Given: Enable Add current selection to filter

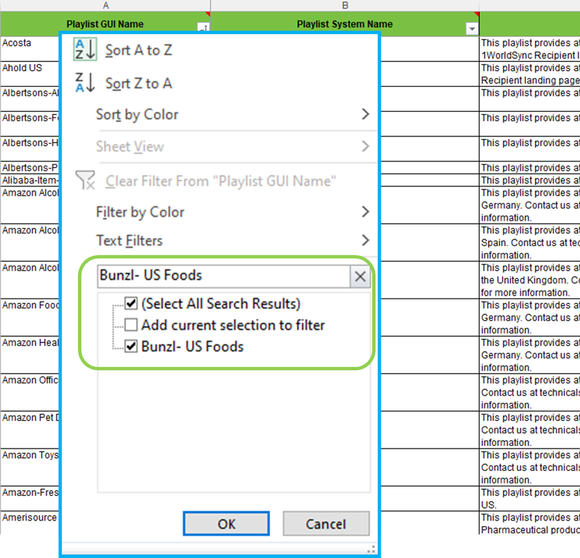Looking at the screenshot, I should [131, 325].
